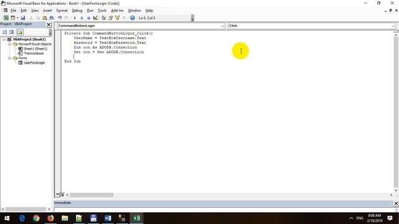
Task: Close the Project - VBAProject panel
Action: (x=49, y=24)
